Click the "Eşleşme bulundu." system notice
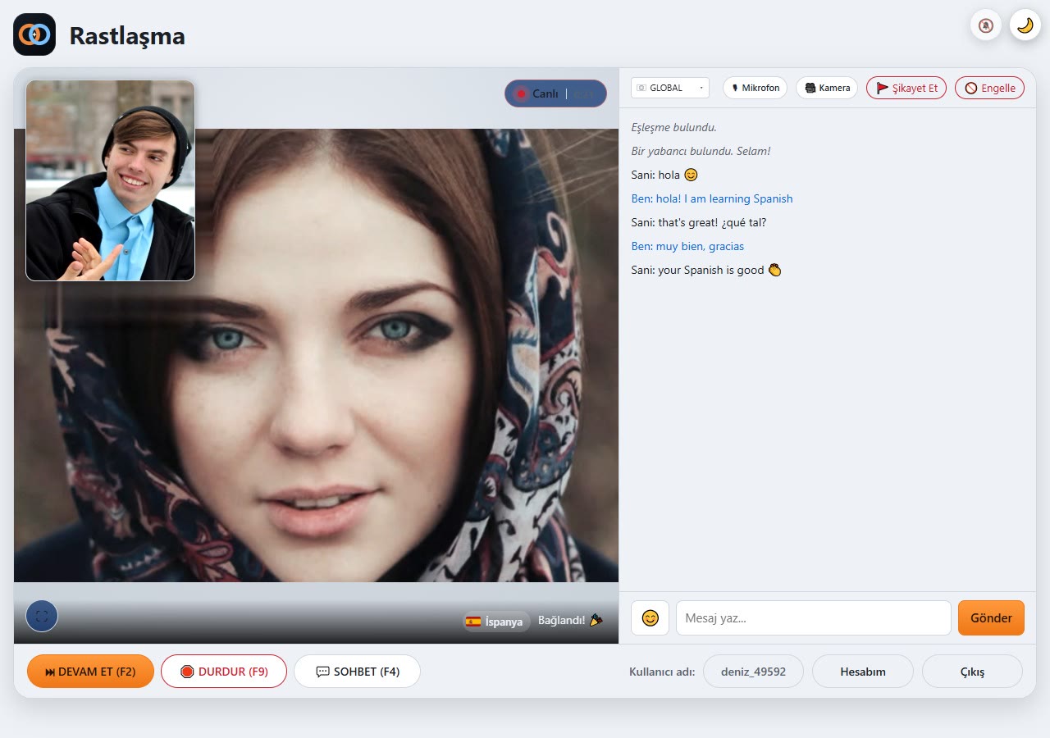The image size is (1050, 738). point(673,128)
